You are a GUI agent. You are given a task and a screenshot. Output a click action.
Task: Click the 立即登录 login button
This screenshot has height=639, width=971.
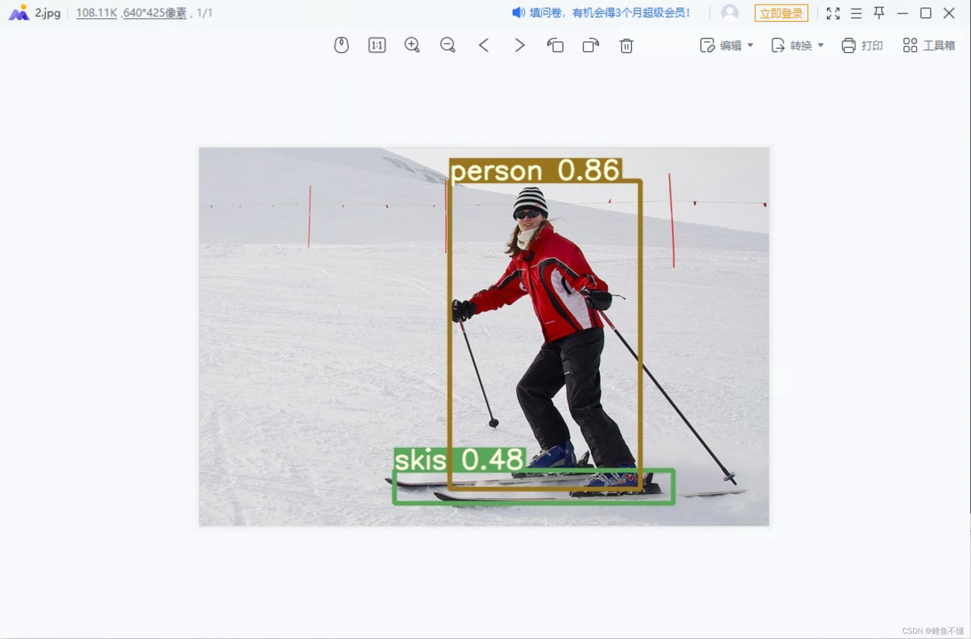(x=781, y=13)
